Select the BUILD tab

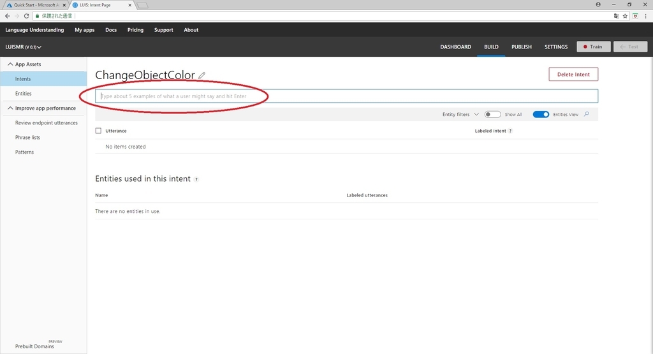tap(491, 47)
